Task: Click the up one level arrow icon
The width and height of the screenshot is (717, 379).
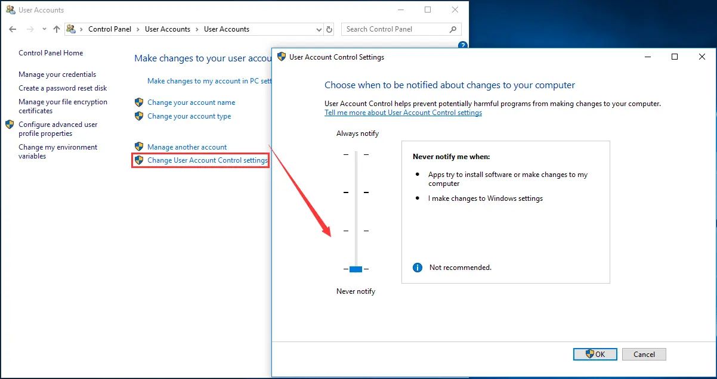Action: click(x=56, y=29)
